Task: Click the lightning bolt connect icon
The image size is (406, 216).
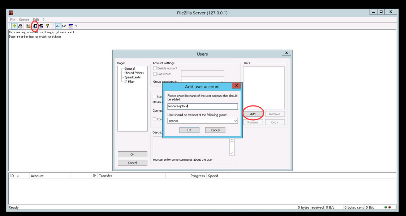Action: [x=14, y=26]
